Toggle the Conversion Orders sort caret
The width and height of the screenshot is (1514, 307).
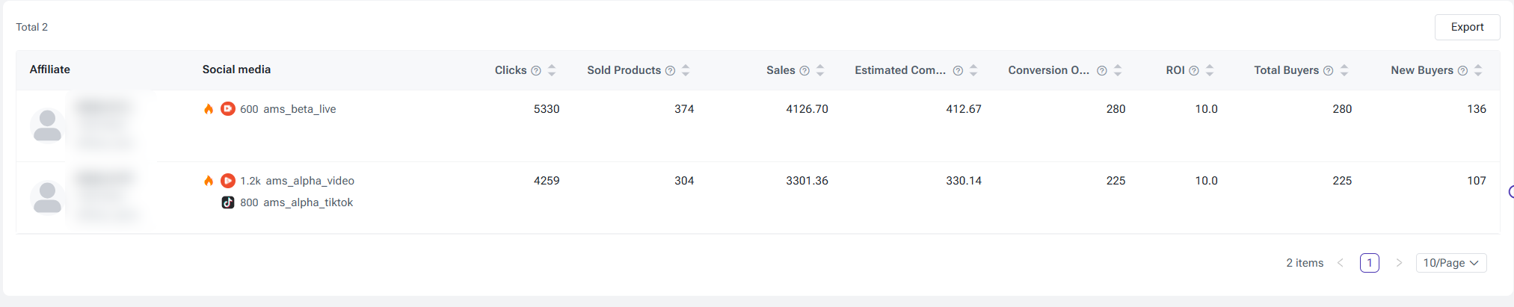click(1118, 70)
